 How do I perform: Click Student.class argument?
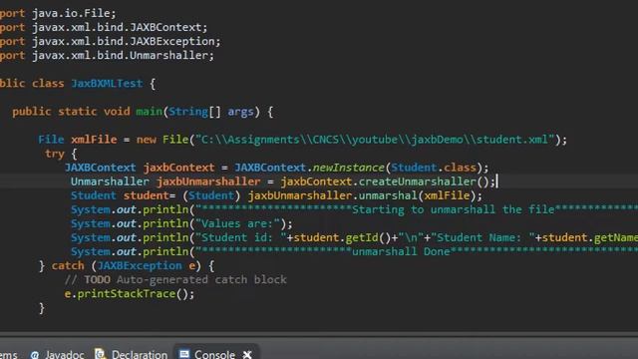434,168
